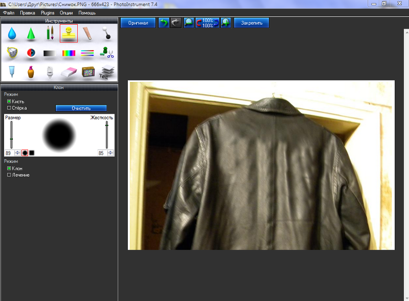The height and width of the screenshot is (301, 409).
Task: Toggle the Кисть mode checkbox
Action: click(x=9, y=101)
